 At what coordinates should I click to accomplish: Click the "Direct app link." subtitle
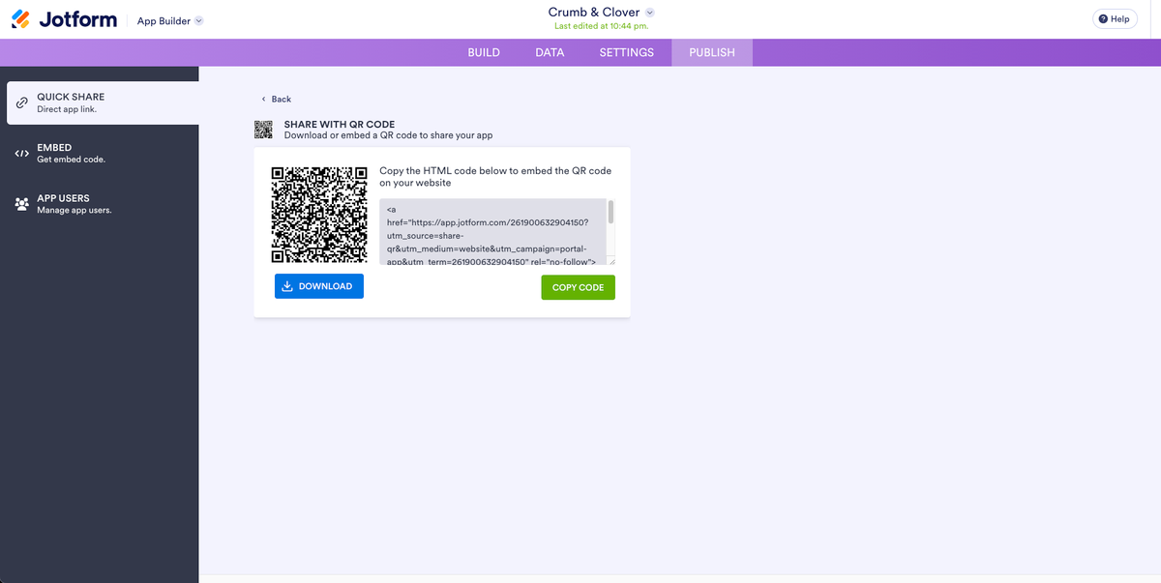(x=67, y=109)
